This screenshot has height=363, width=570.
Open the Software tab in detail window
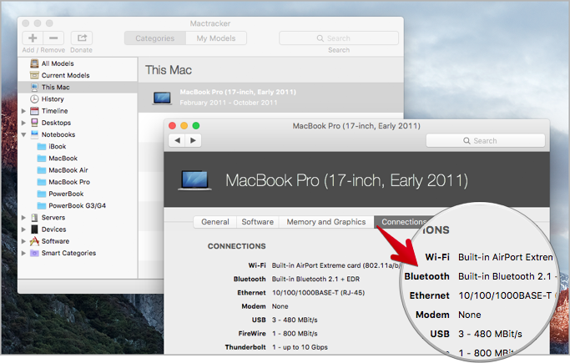[257, 222]
